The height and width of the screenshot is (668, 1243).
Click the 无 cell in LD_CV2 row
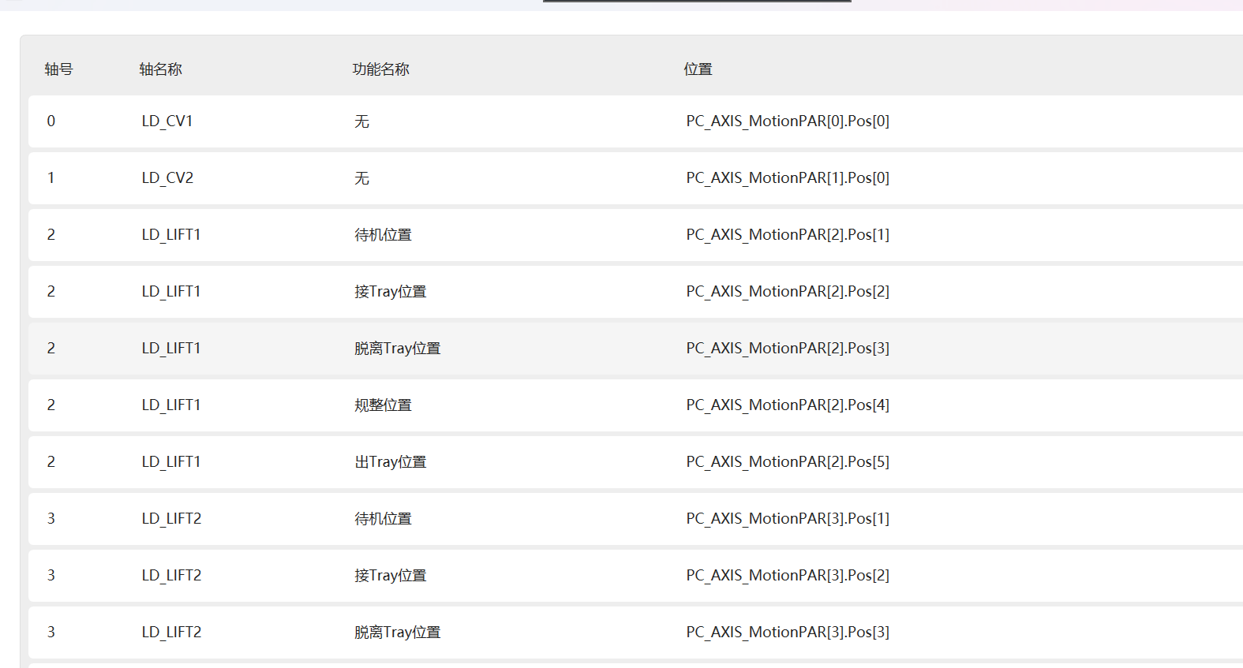point(361,178)
